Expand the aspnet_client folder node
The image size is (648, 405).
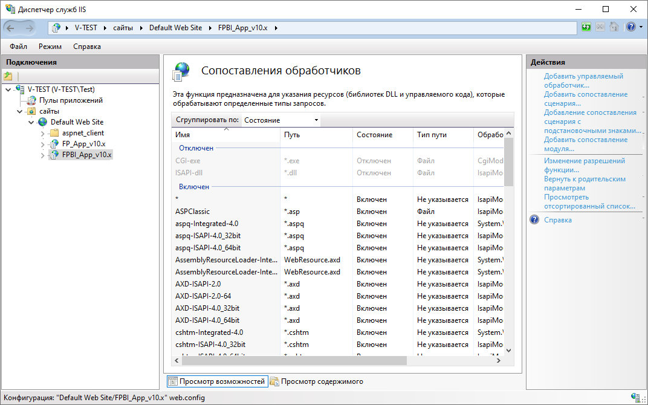click(x=42, y=133)
